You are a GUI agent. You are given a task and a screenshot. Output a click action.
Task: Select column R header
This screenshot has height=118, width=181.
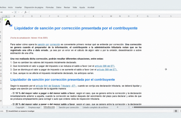point(159,16)
